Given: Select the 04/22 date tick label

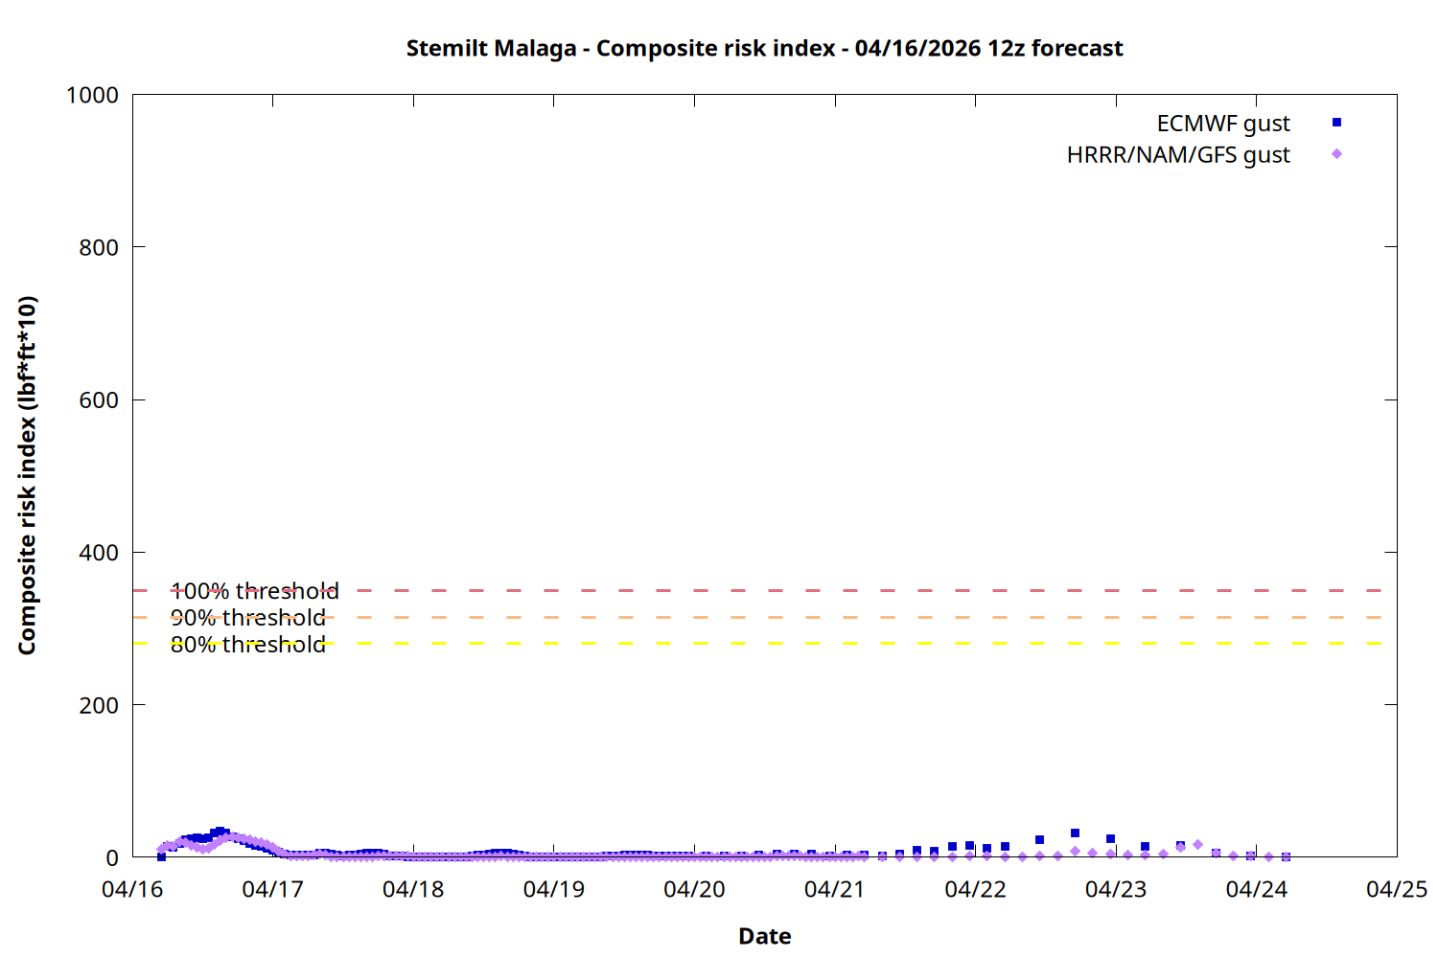Looking at the screenshot, I should (975, 889).
